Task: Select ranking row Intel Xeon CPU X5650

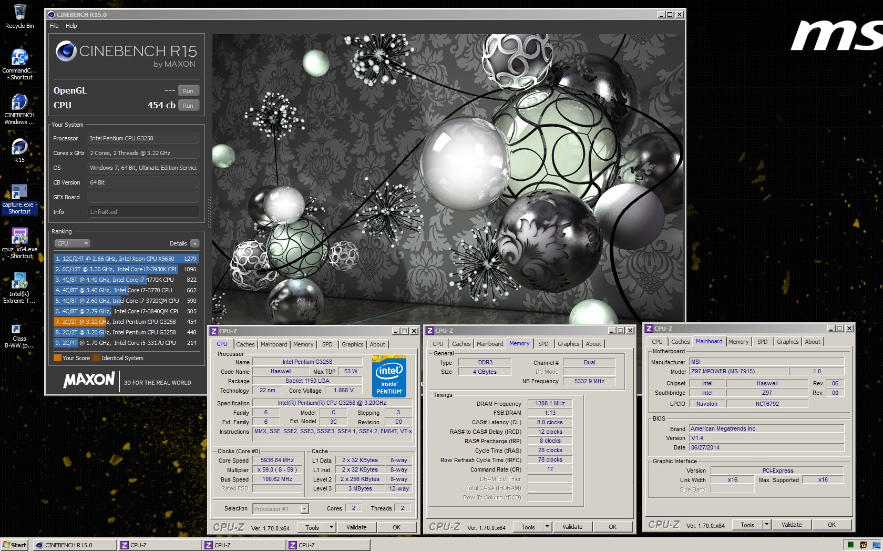Action: 126,259
